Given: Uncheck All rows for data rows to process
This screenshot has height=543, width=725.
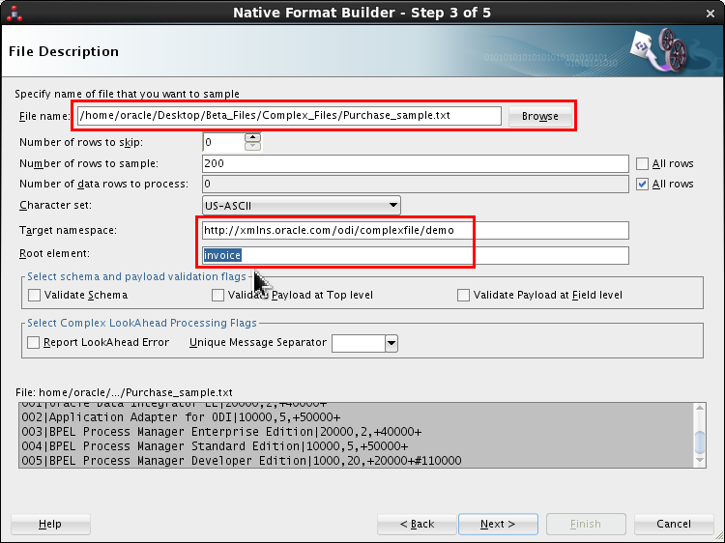Looking at the screenshot, I should [x=642, y=184].
